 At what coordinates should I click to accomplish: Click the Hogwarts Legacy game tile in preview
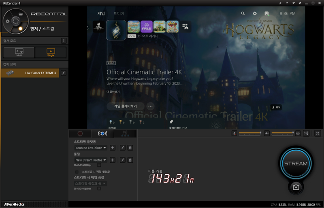[116, 30]
